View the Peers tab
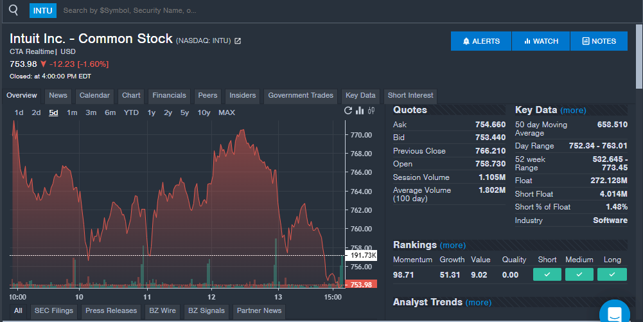Screen dimensions: 643x322 tap(208, 96)
